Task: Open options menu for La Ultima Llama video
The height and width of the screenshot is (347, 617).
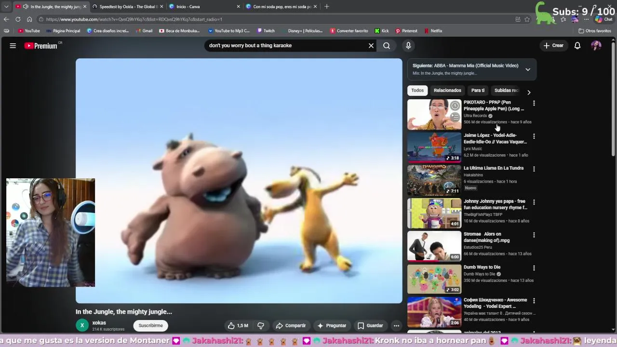Action: click(534, 169)
